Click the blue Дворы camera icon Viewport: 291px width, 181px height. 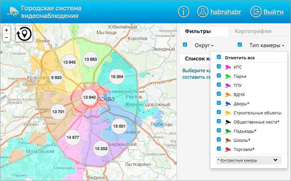click(228, 103)
